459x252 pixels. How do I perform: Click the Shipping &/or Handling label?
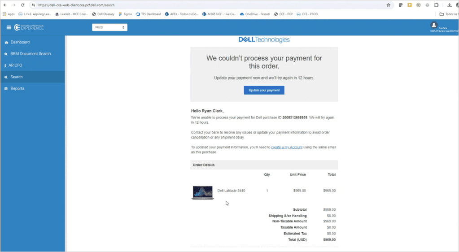pos(288,216)
